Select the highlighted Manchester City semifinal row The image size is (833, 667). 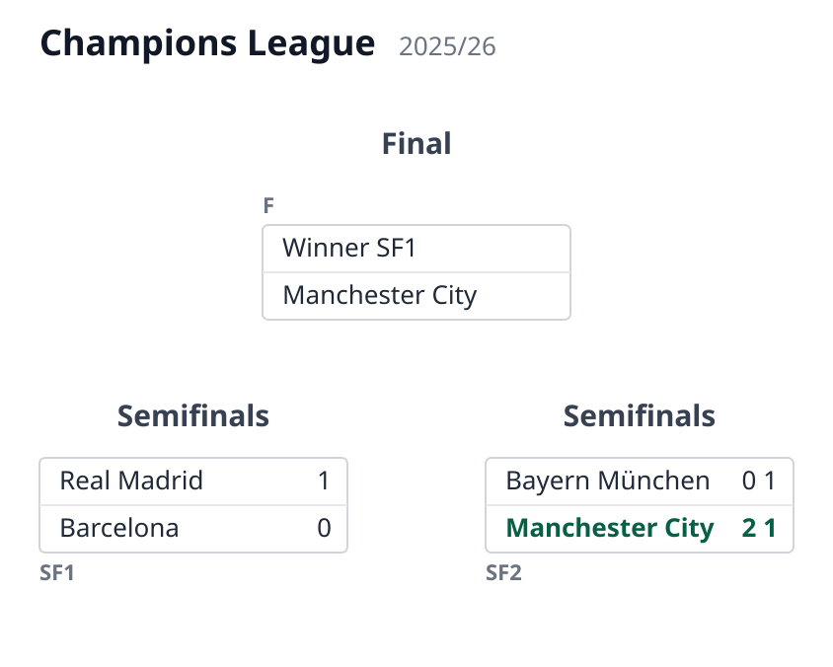tap(640, 529)
